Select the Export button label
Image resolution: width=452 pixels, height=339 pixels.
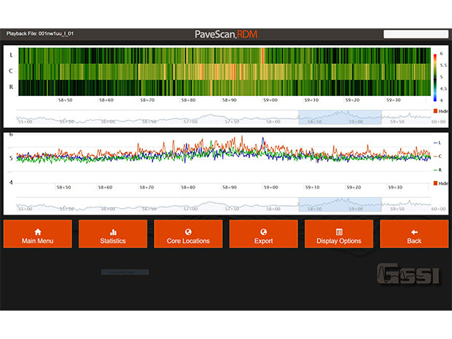263,241
